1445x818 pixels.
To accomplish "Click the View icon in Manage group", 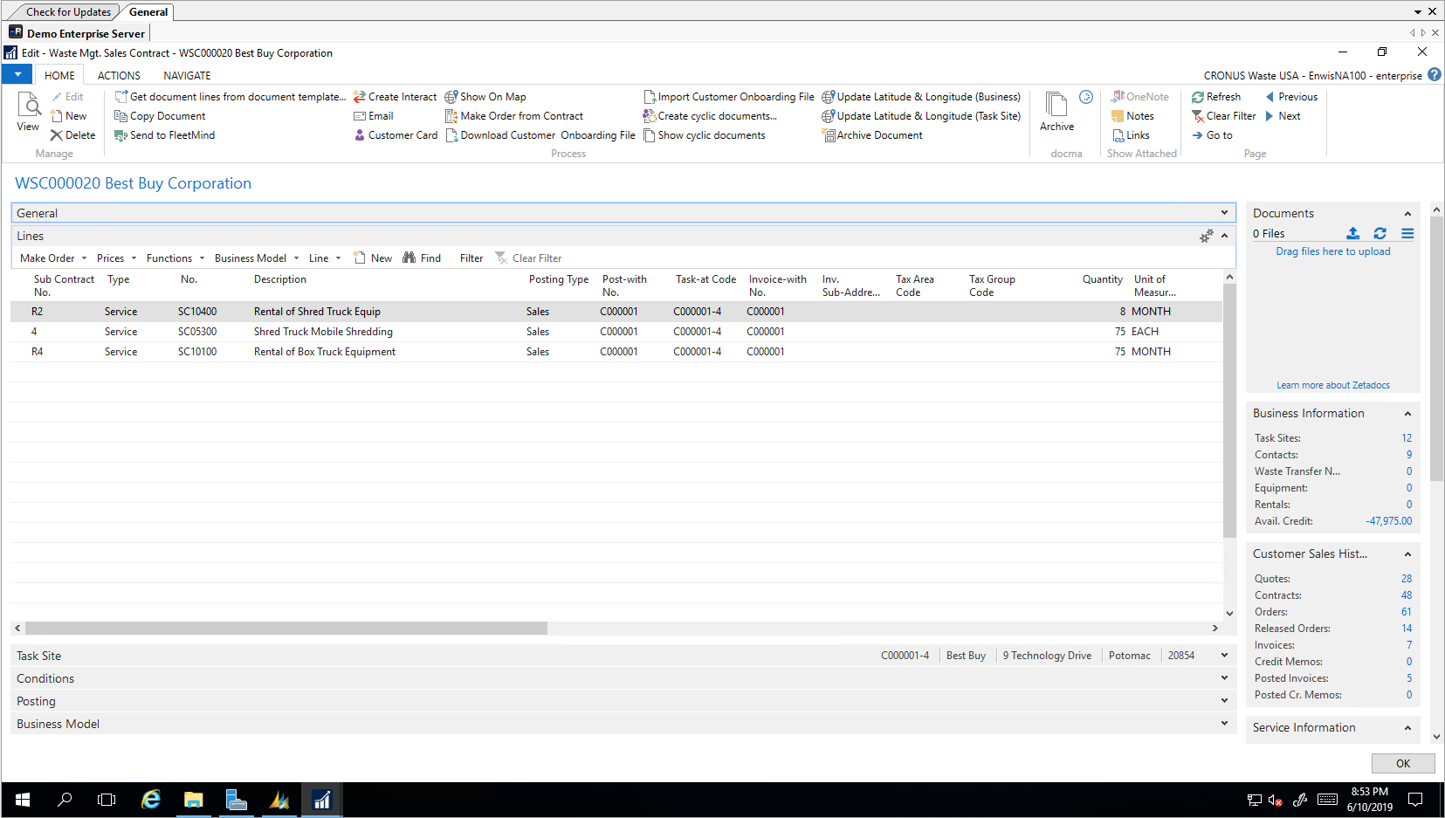I will pos(28,112).
